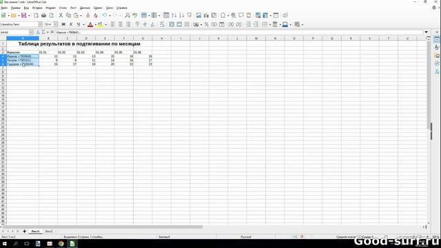Click the AutoFilter funnel icon
The height and width of the screenshot is (248, 441).
pos(189,15)
